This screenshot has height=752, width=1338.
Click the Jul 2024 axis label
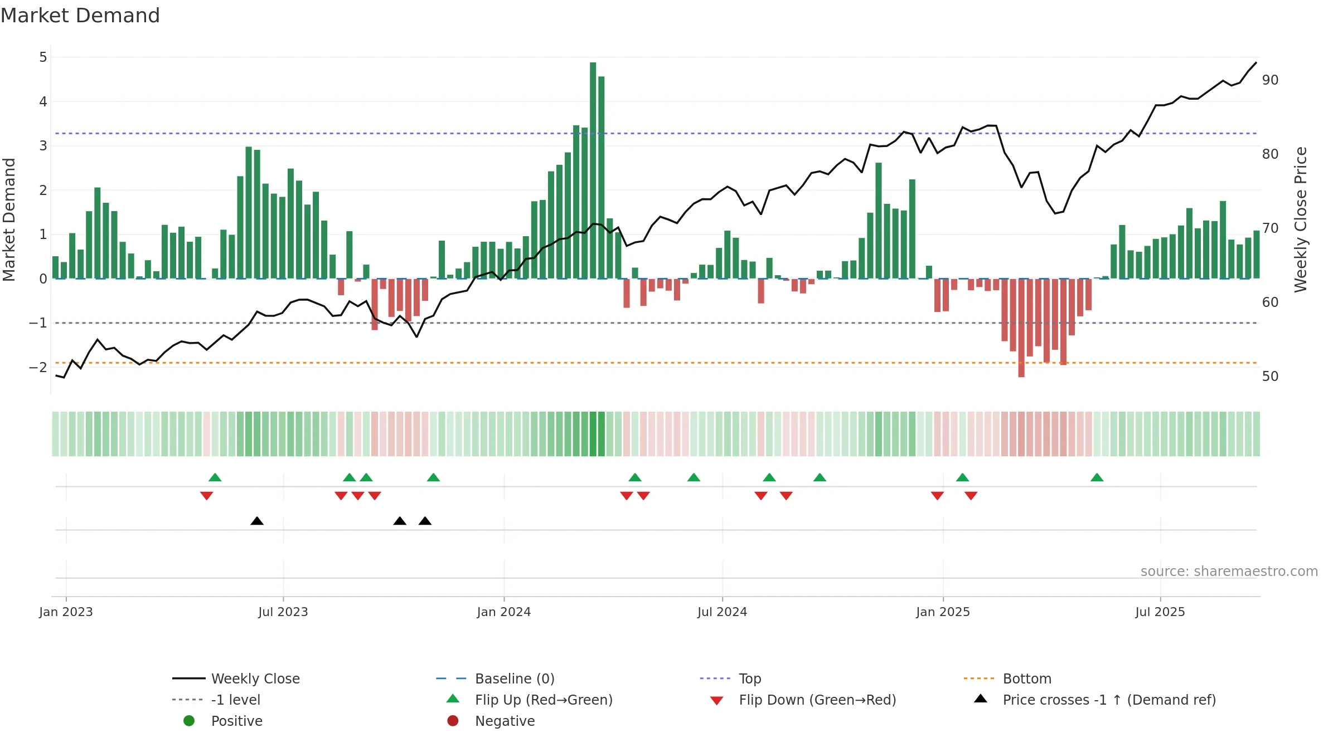[x=722, y=612]
